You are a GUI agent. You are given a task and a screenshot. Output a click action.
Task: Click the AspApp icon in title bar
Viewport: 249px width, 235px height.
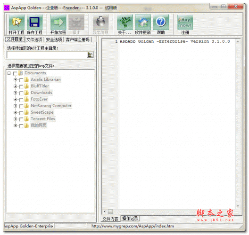tap(7, 8)
